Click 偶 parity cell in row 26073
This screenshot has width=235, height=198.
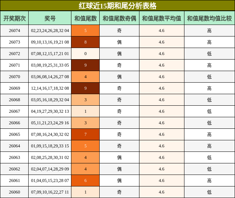[119, 42]
